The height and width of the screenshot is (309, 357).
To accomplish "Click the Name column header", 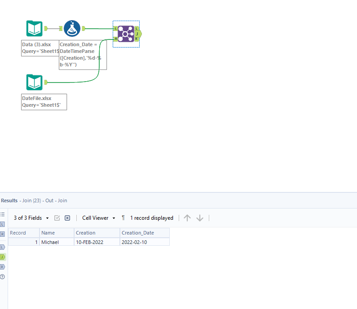I will click(x=57, y=233).
